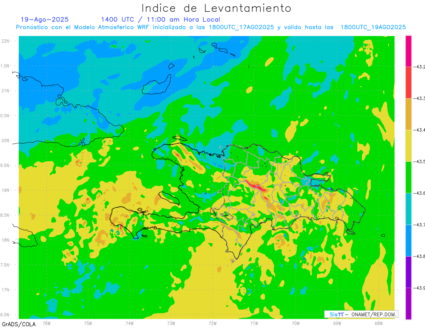The image size is (425, 328).
Task: Choose the green legend swatch below -43.5
Action: pos(408,177)
